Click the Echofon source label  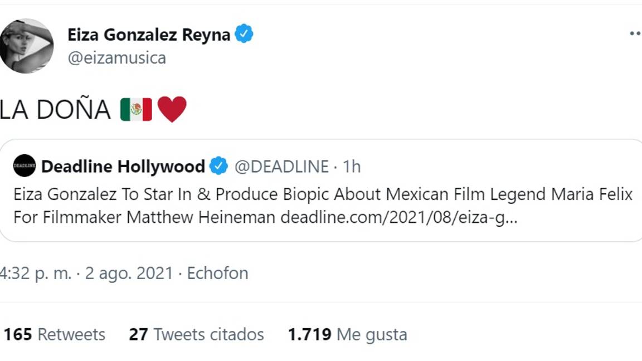click(x=218, y=273)
